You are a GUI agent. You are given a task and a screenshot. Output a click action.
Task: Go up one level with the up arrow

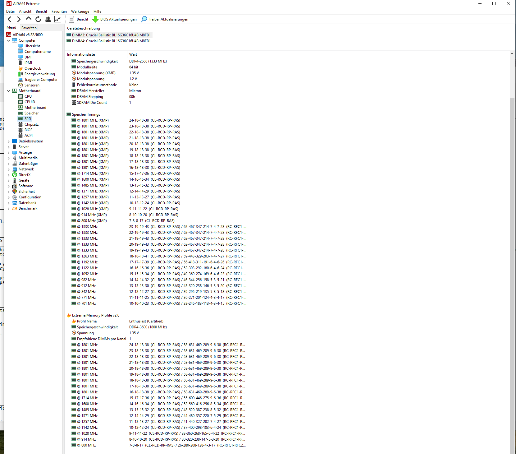coord(29,19)
